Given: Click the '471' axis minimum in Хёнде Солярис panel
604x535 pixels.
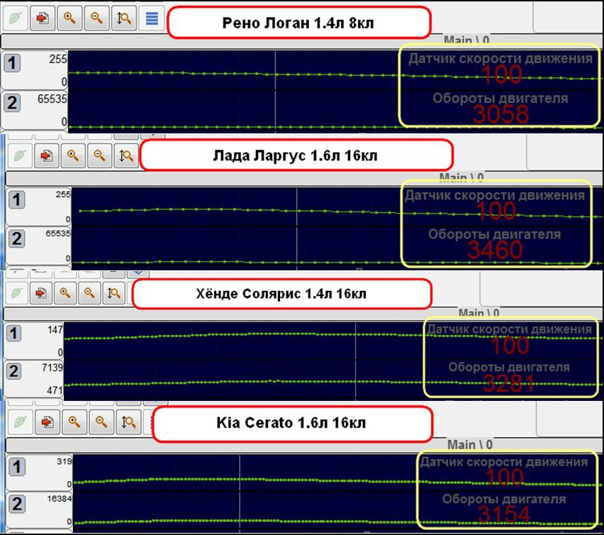Looking at the screenshot, I should 55,390.
